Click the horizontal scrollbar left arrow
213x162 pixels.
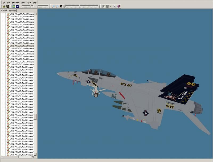tap(2, 157)
